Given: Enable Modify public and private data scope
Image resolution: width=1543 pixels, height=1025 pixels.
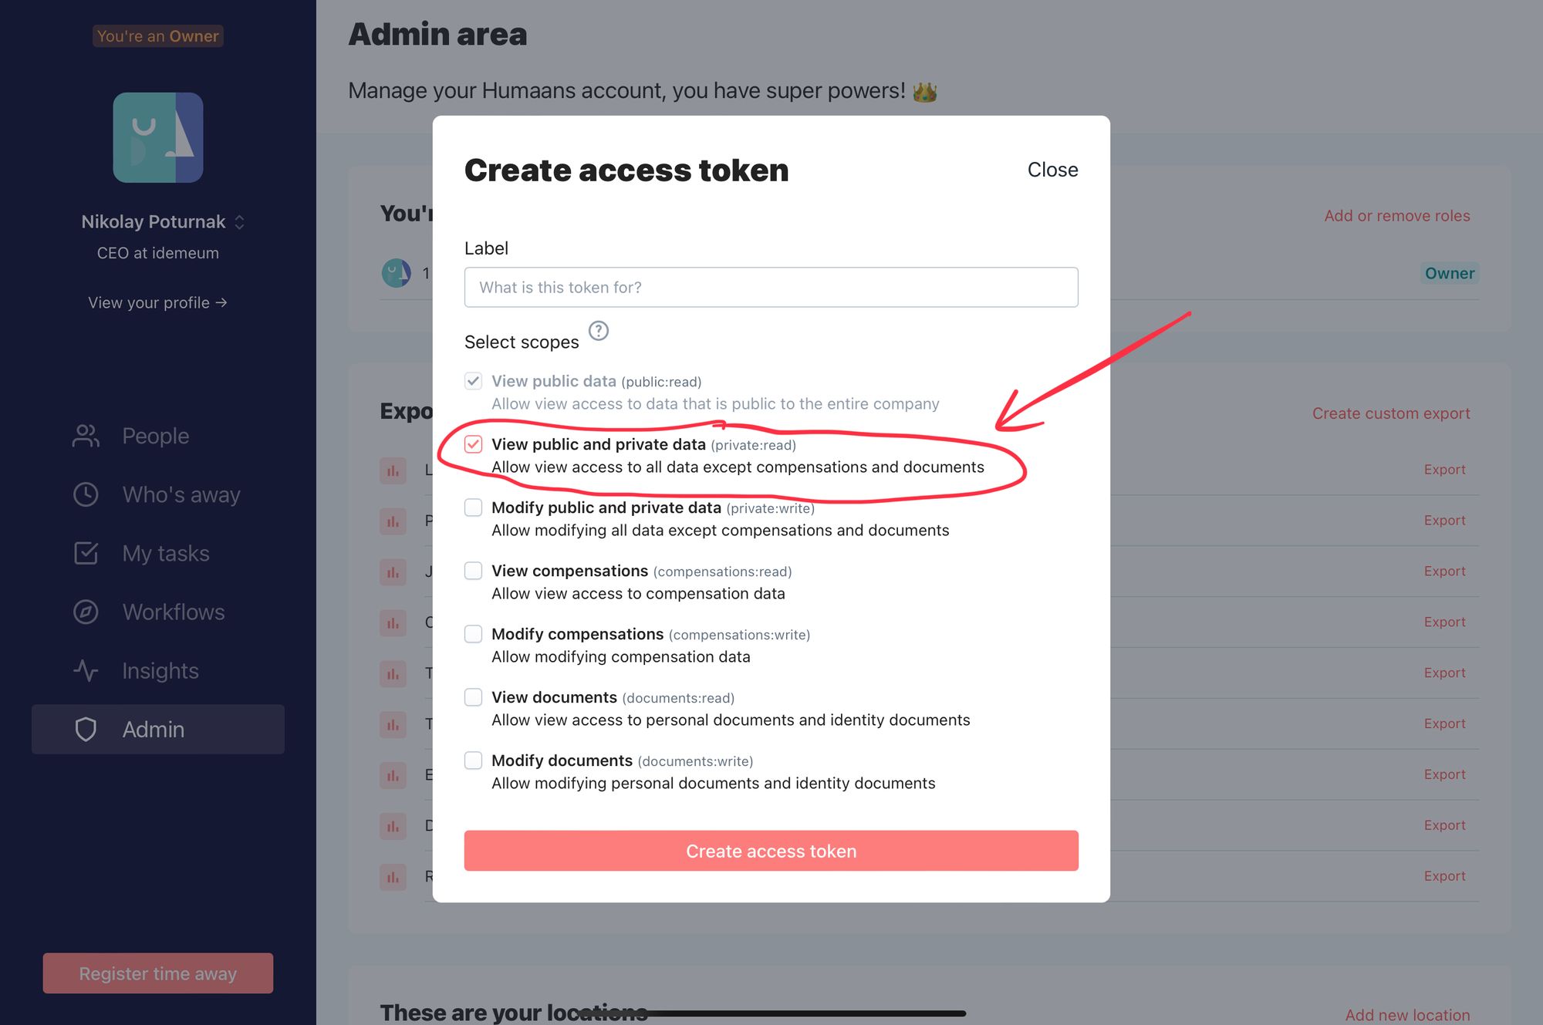Looking at the screenshot, I should point(473,507).
